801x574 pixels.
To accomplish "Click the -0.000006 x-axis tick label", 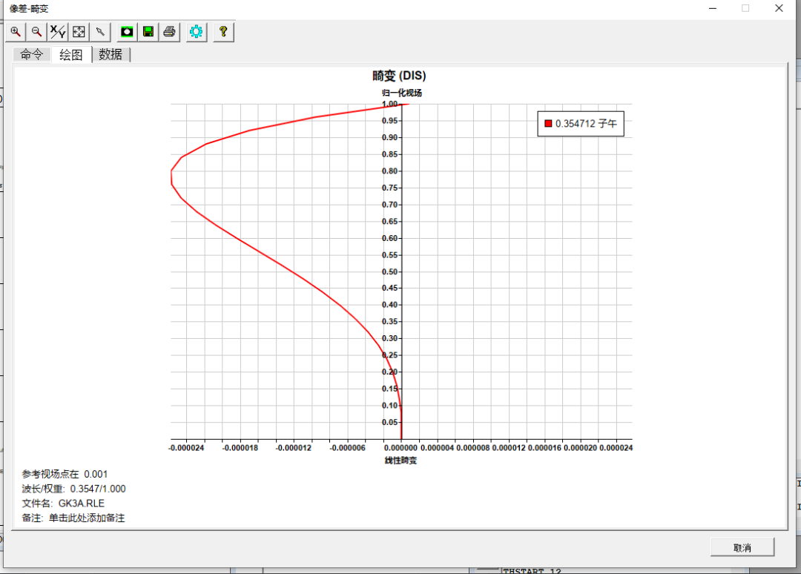I will click(347, 448).
